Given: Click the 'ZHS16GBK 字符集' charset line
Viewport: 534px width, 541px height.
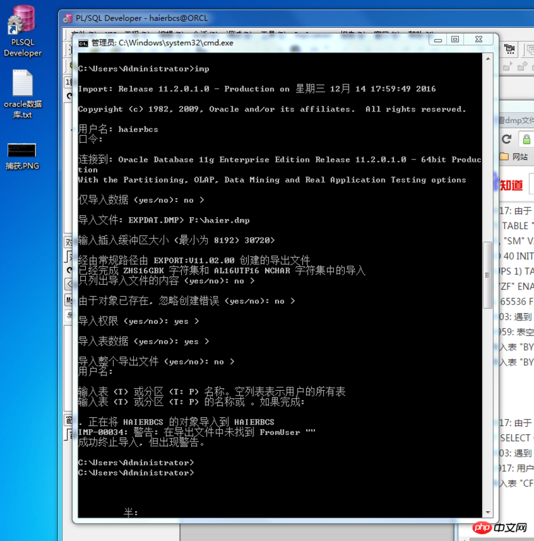Looking at the screenshot, I should [x=222, y=270].
